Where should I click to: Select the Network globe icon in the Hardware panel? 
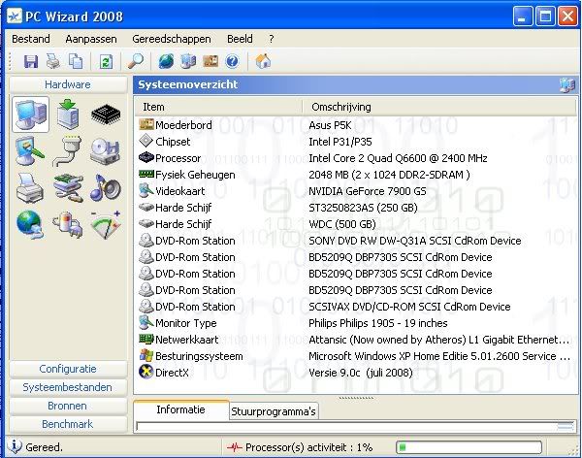(x=30, y=225)
